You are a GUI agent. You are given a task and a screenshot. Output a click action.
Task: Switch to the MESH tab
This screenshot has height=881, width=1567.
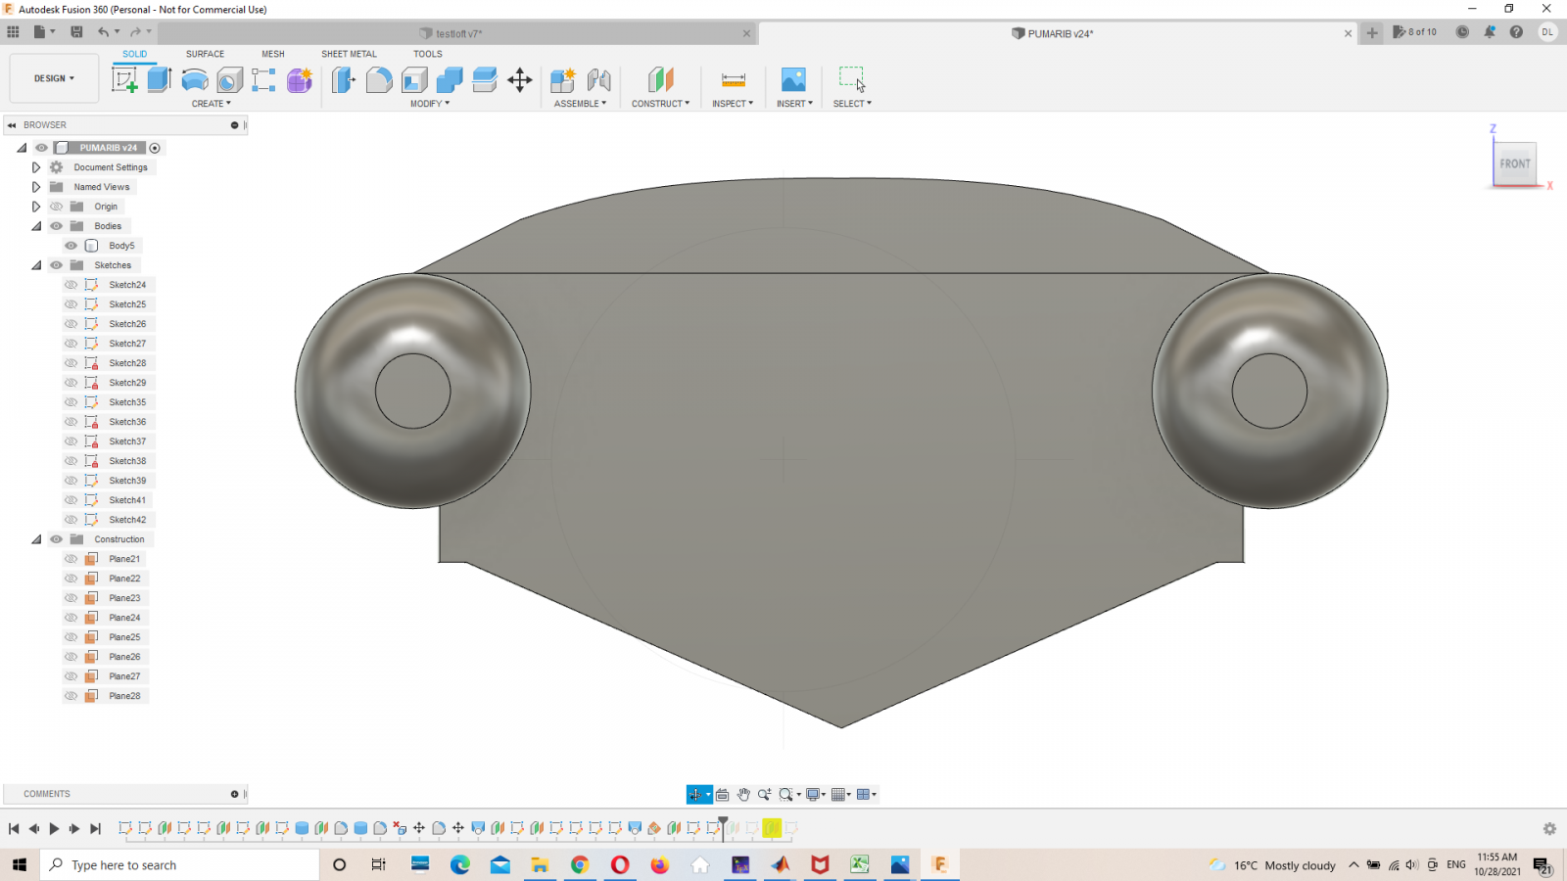tap(273, 54)
